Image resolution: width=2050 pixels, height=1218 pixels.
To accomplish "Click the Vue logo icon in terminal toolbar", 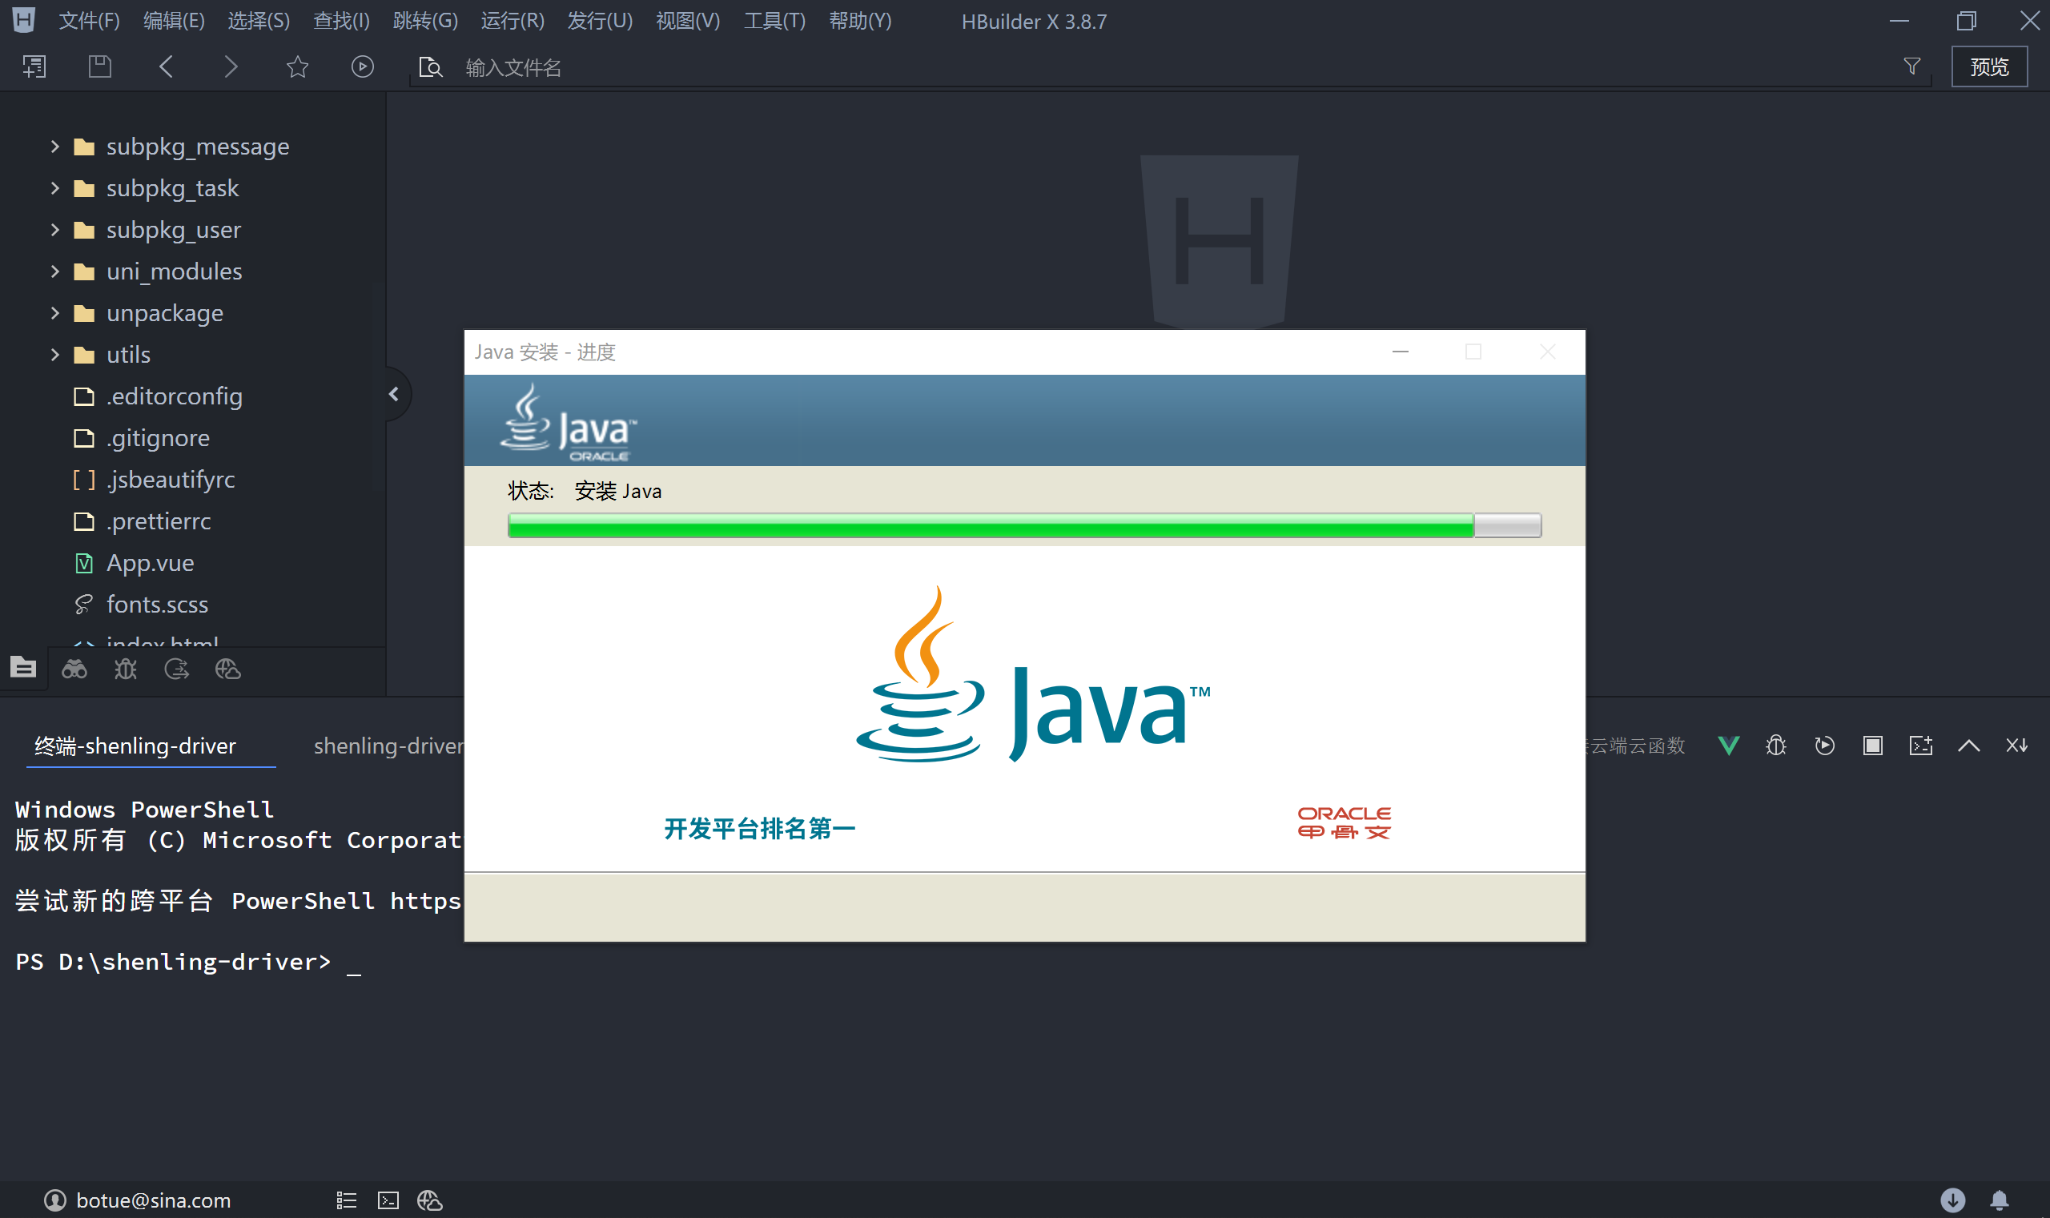I will click(1728, 746).
